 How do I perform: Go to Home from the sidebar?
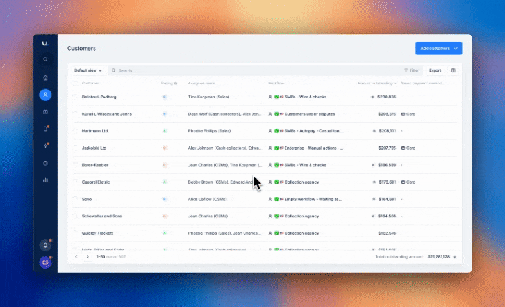46,78
